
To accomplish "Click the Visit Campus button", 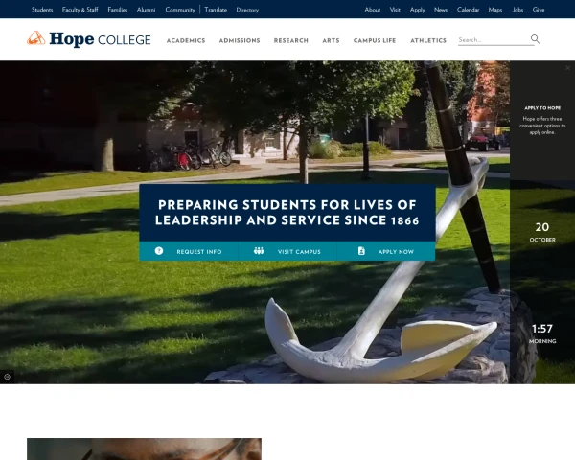I will click(x=287, y=251).
